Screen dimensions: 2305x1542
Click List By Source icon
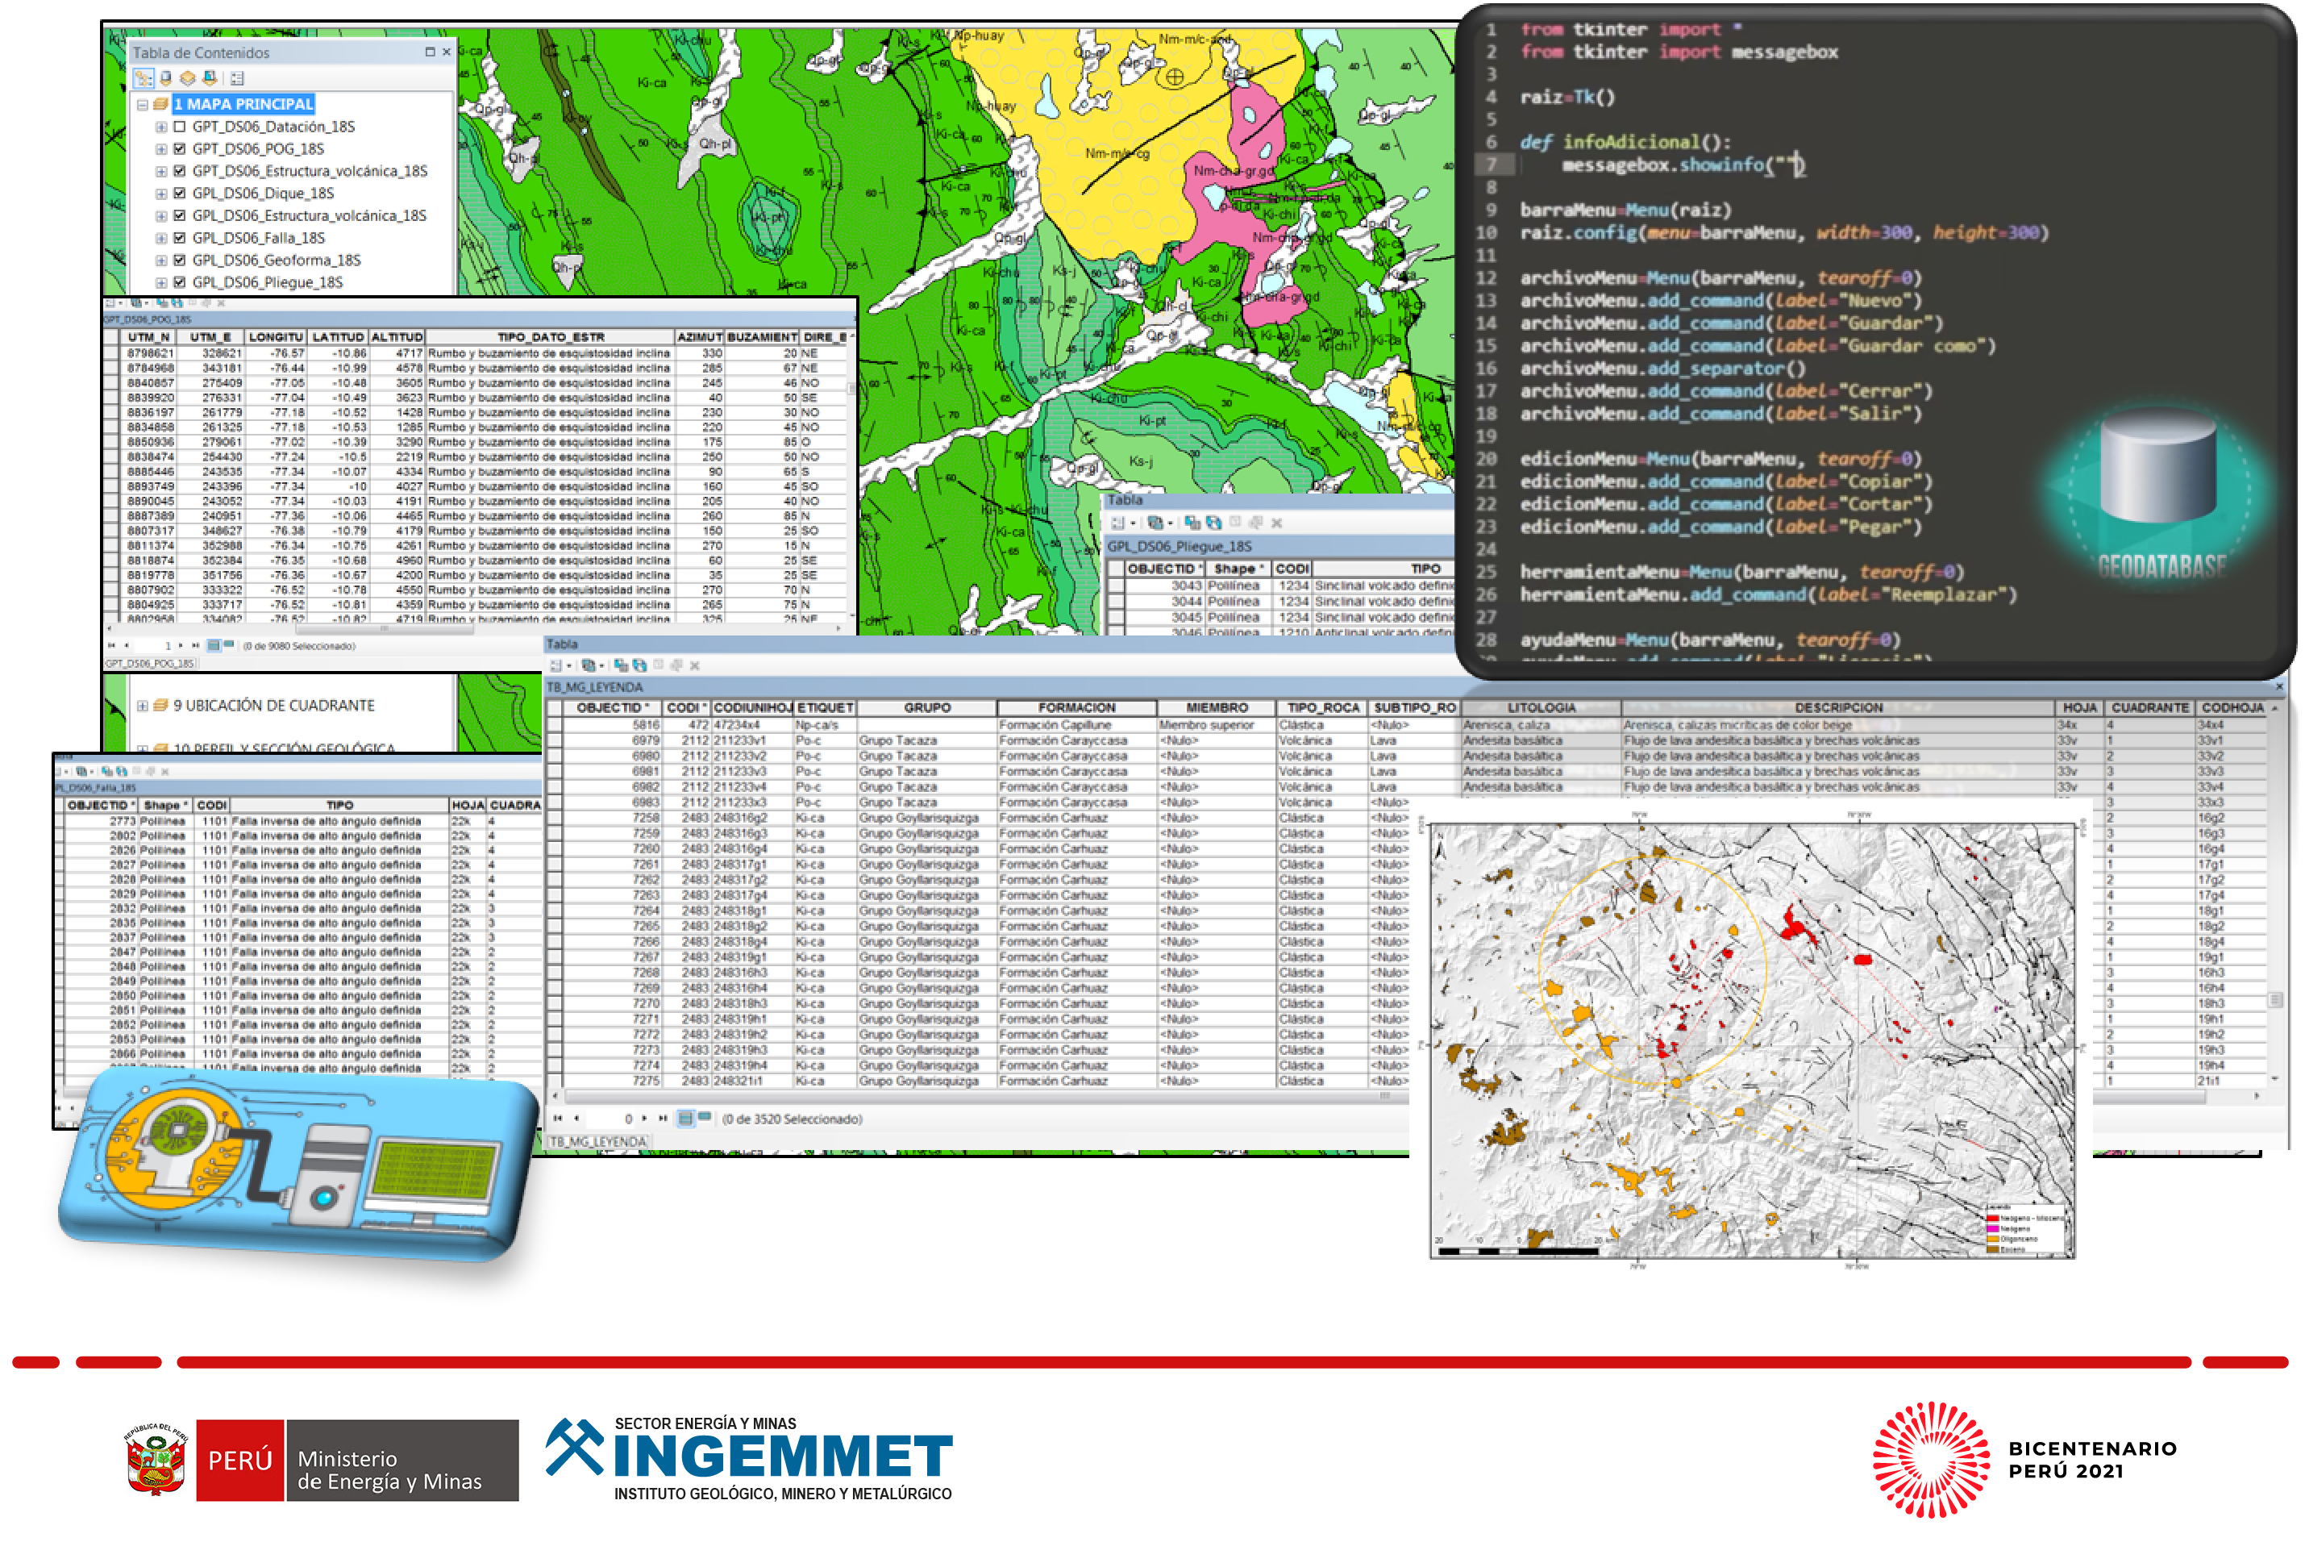point(165,79)
